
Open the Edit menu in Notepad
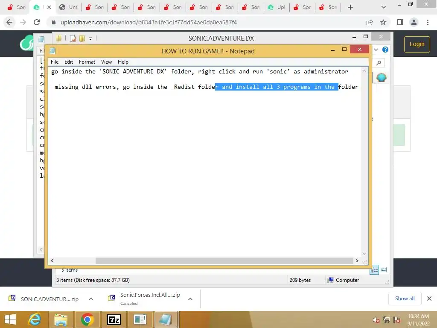pos(69,62)
